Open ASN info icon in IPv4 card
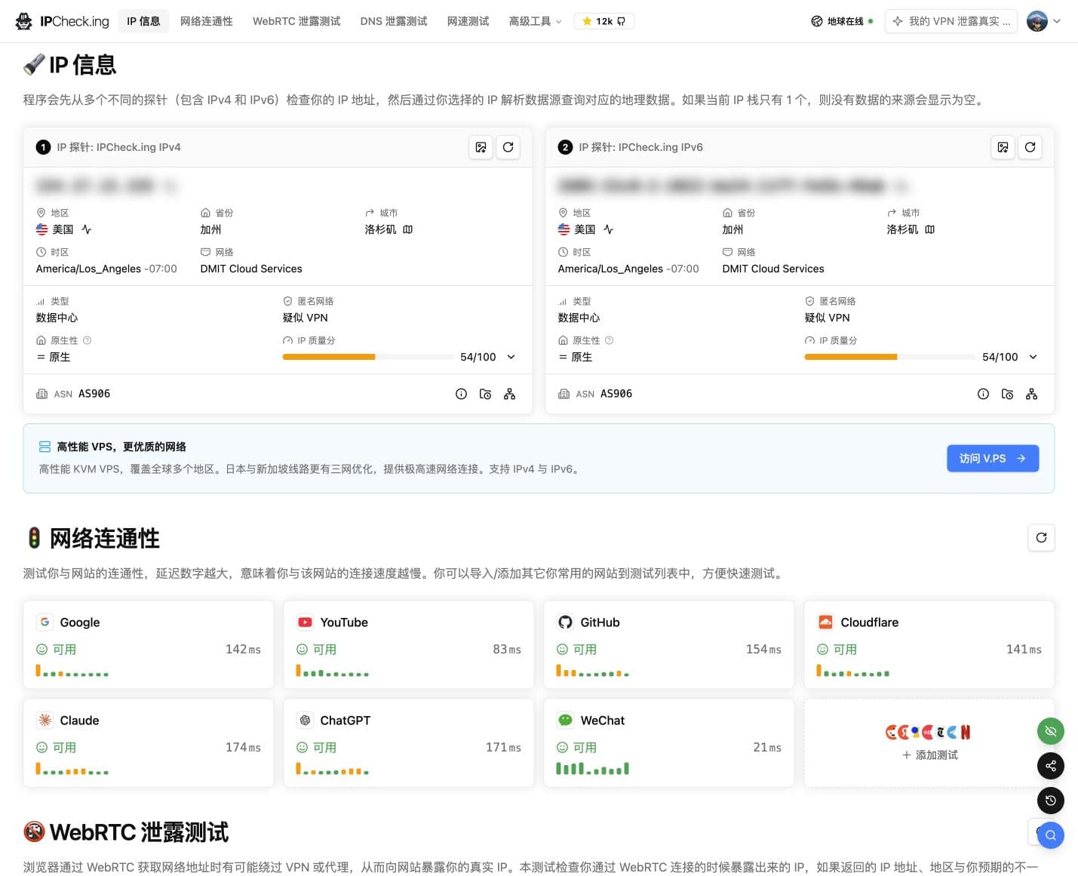 462,394
